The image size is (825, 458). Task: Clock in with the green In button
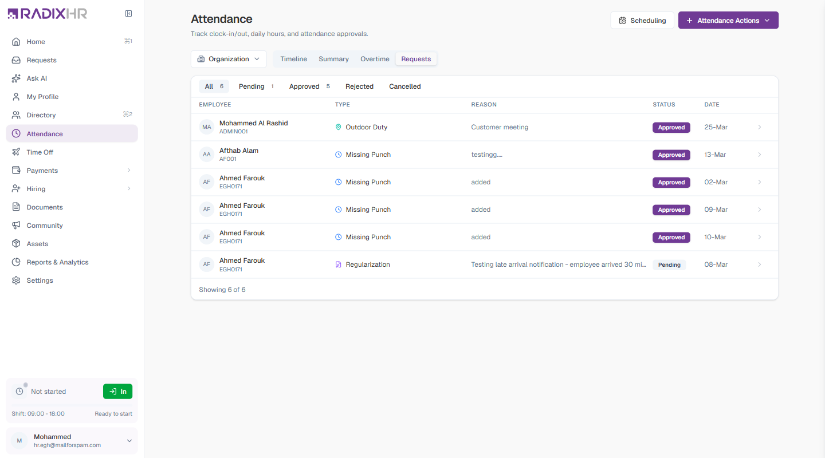tap(117, 392)
